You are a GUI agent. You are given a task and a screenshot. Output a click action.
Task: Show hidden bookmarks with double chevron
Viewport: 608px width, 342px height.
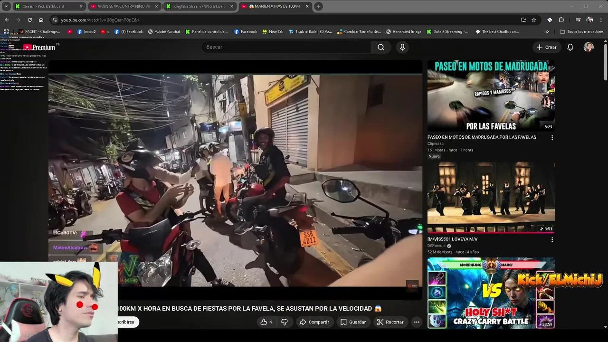(x=547, y=32)
